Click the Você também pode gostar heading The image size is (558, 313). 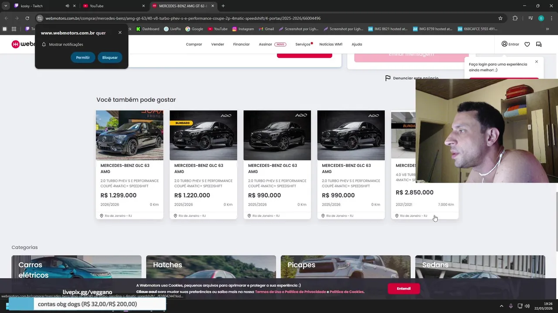136,100
